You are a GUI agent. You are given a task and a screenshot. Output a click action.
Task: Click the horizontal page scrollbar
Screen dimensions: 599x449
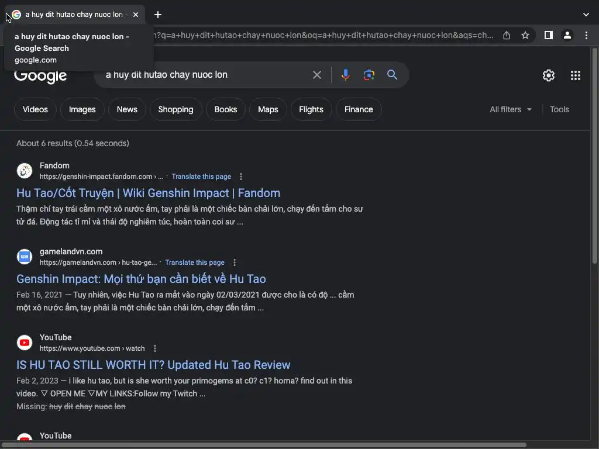(264, 445)
